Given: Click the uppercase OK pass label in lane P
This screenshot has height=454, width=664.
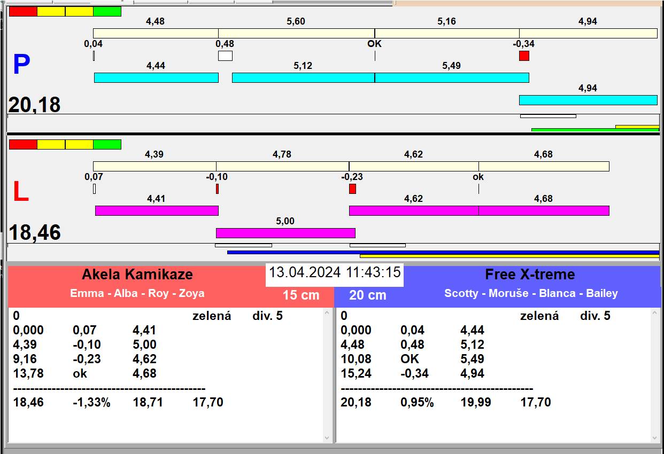Looking at the screenshot, I should [374, 44].
